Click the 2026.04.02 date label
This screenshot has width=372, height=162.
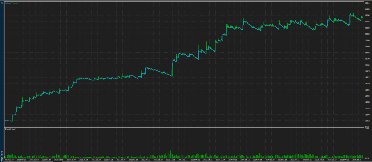[344, 159]
